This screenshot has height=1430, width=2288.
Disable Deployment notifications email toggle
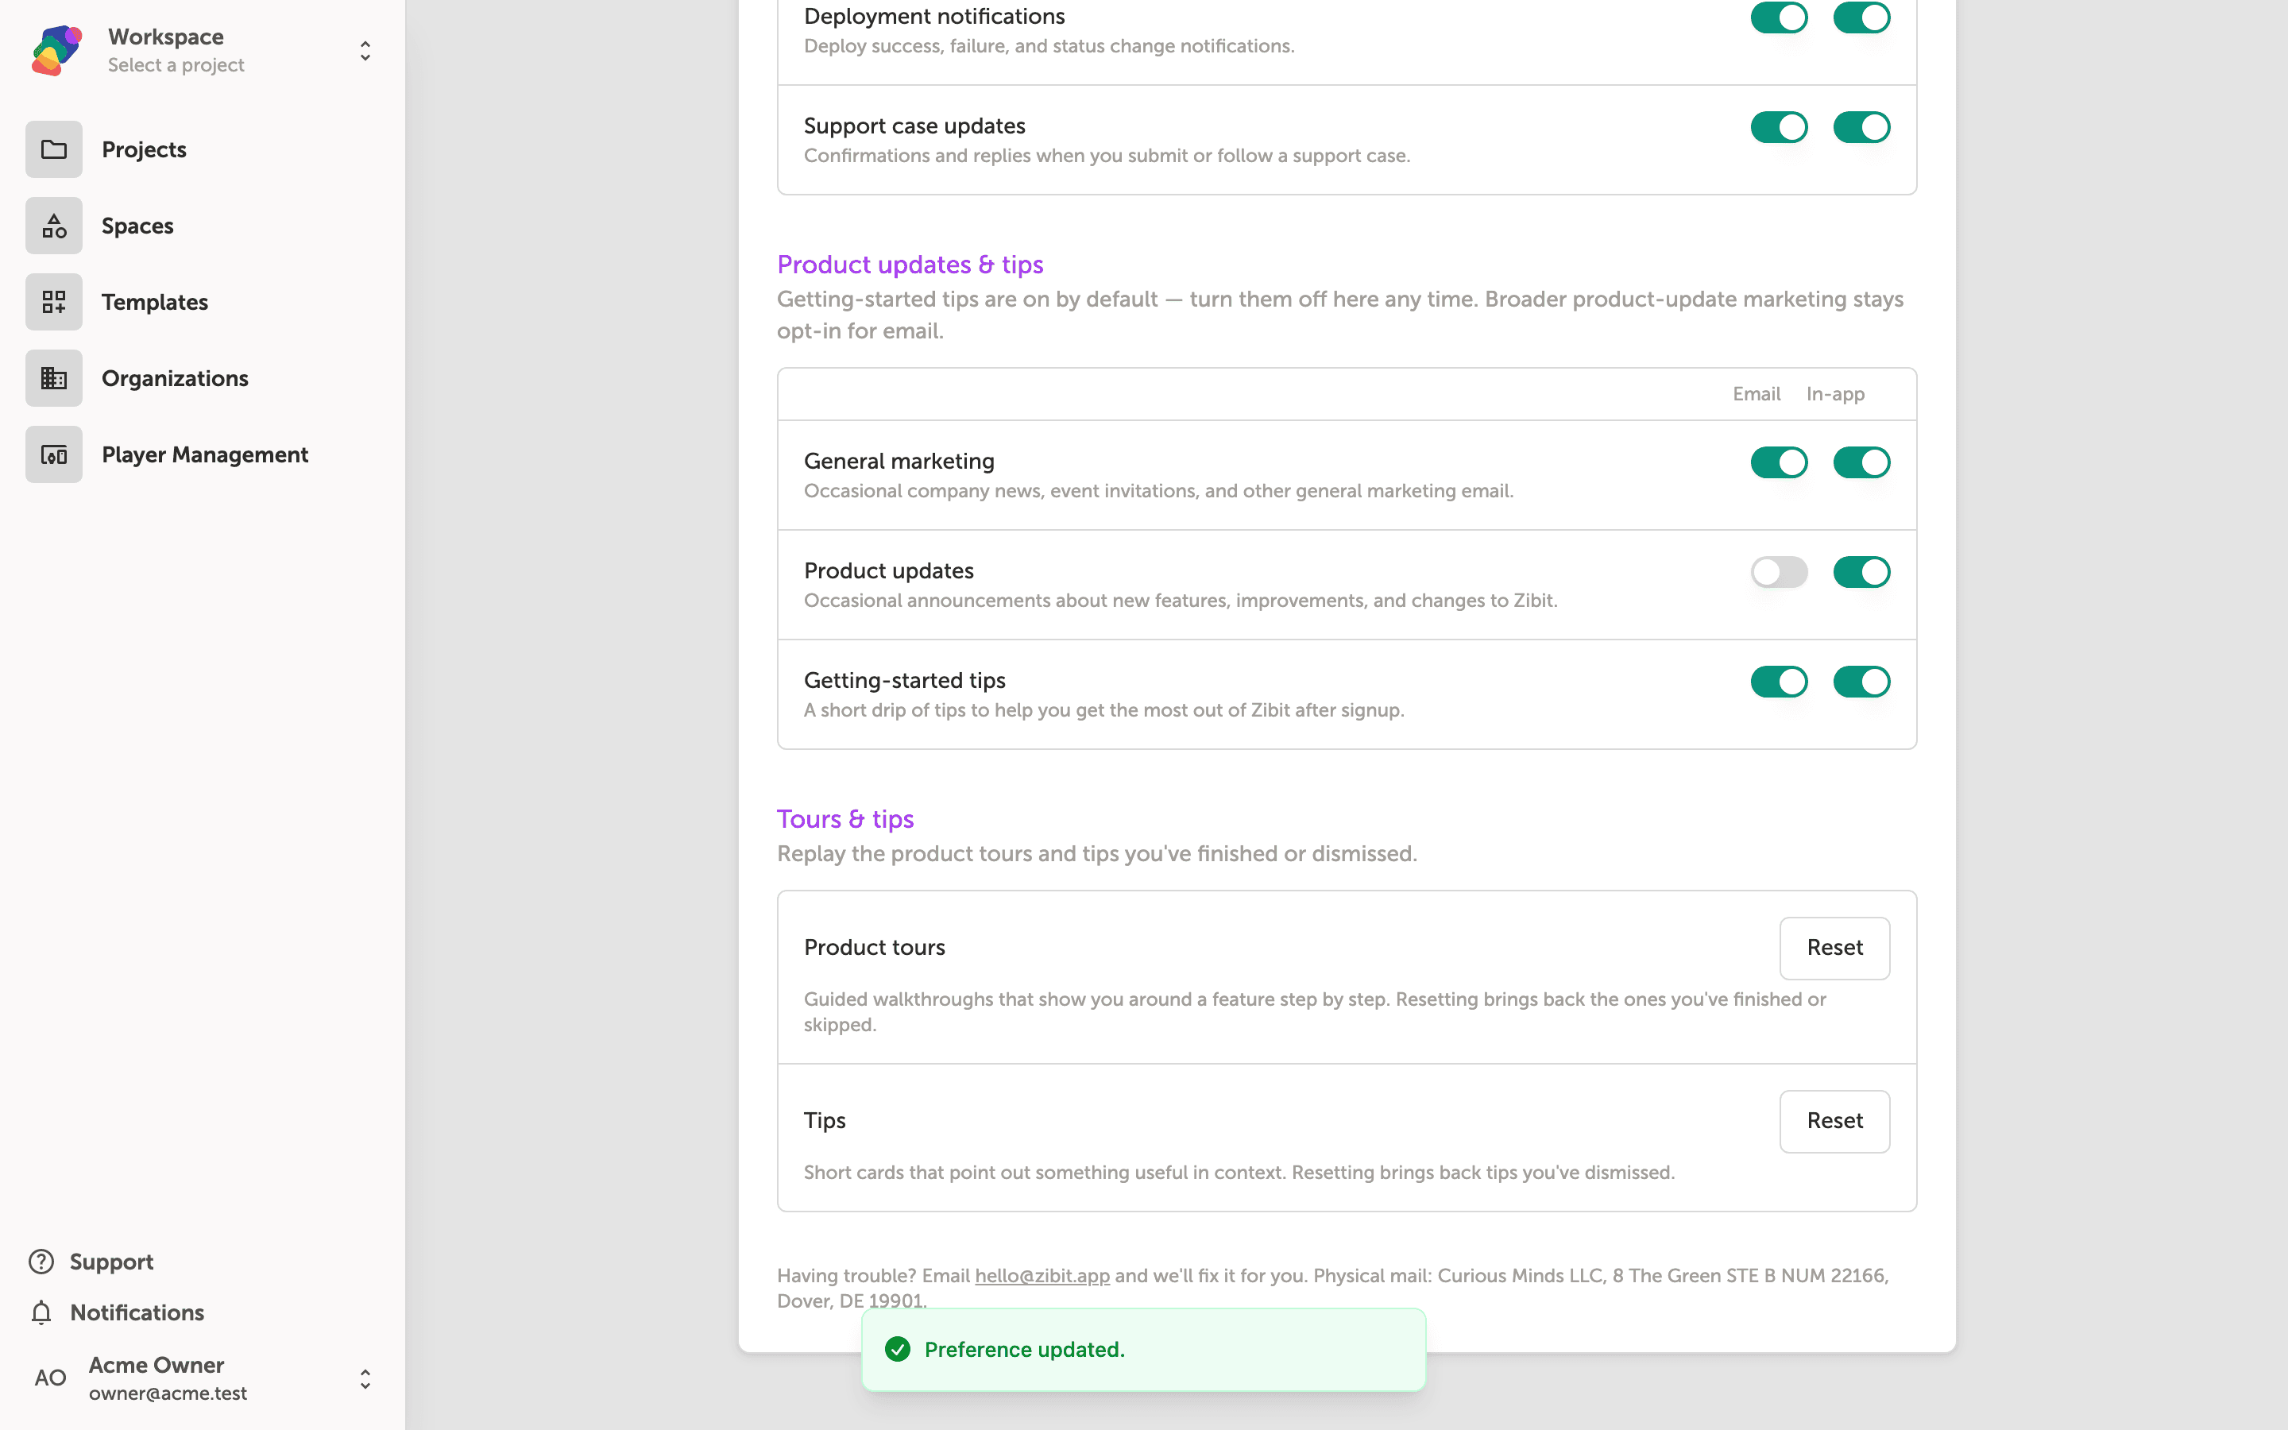(1779, 17)
